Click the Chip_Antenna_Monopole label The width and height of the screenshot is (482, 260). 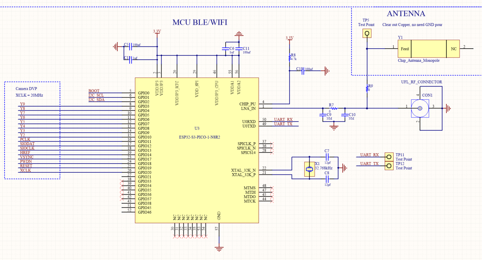(x=418, y=61)
